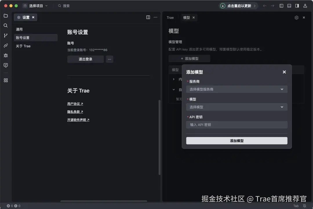Viewport: 313px width, 209px height.
Task: Click the 输入 API 密钥 input field
Action: click(237, 125)
